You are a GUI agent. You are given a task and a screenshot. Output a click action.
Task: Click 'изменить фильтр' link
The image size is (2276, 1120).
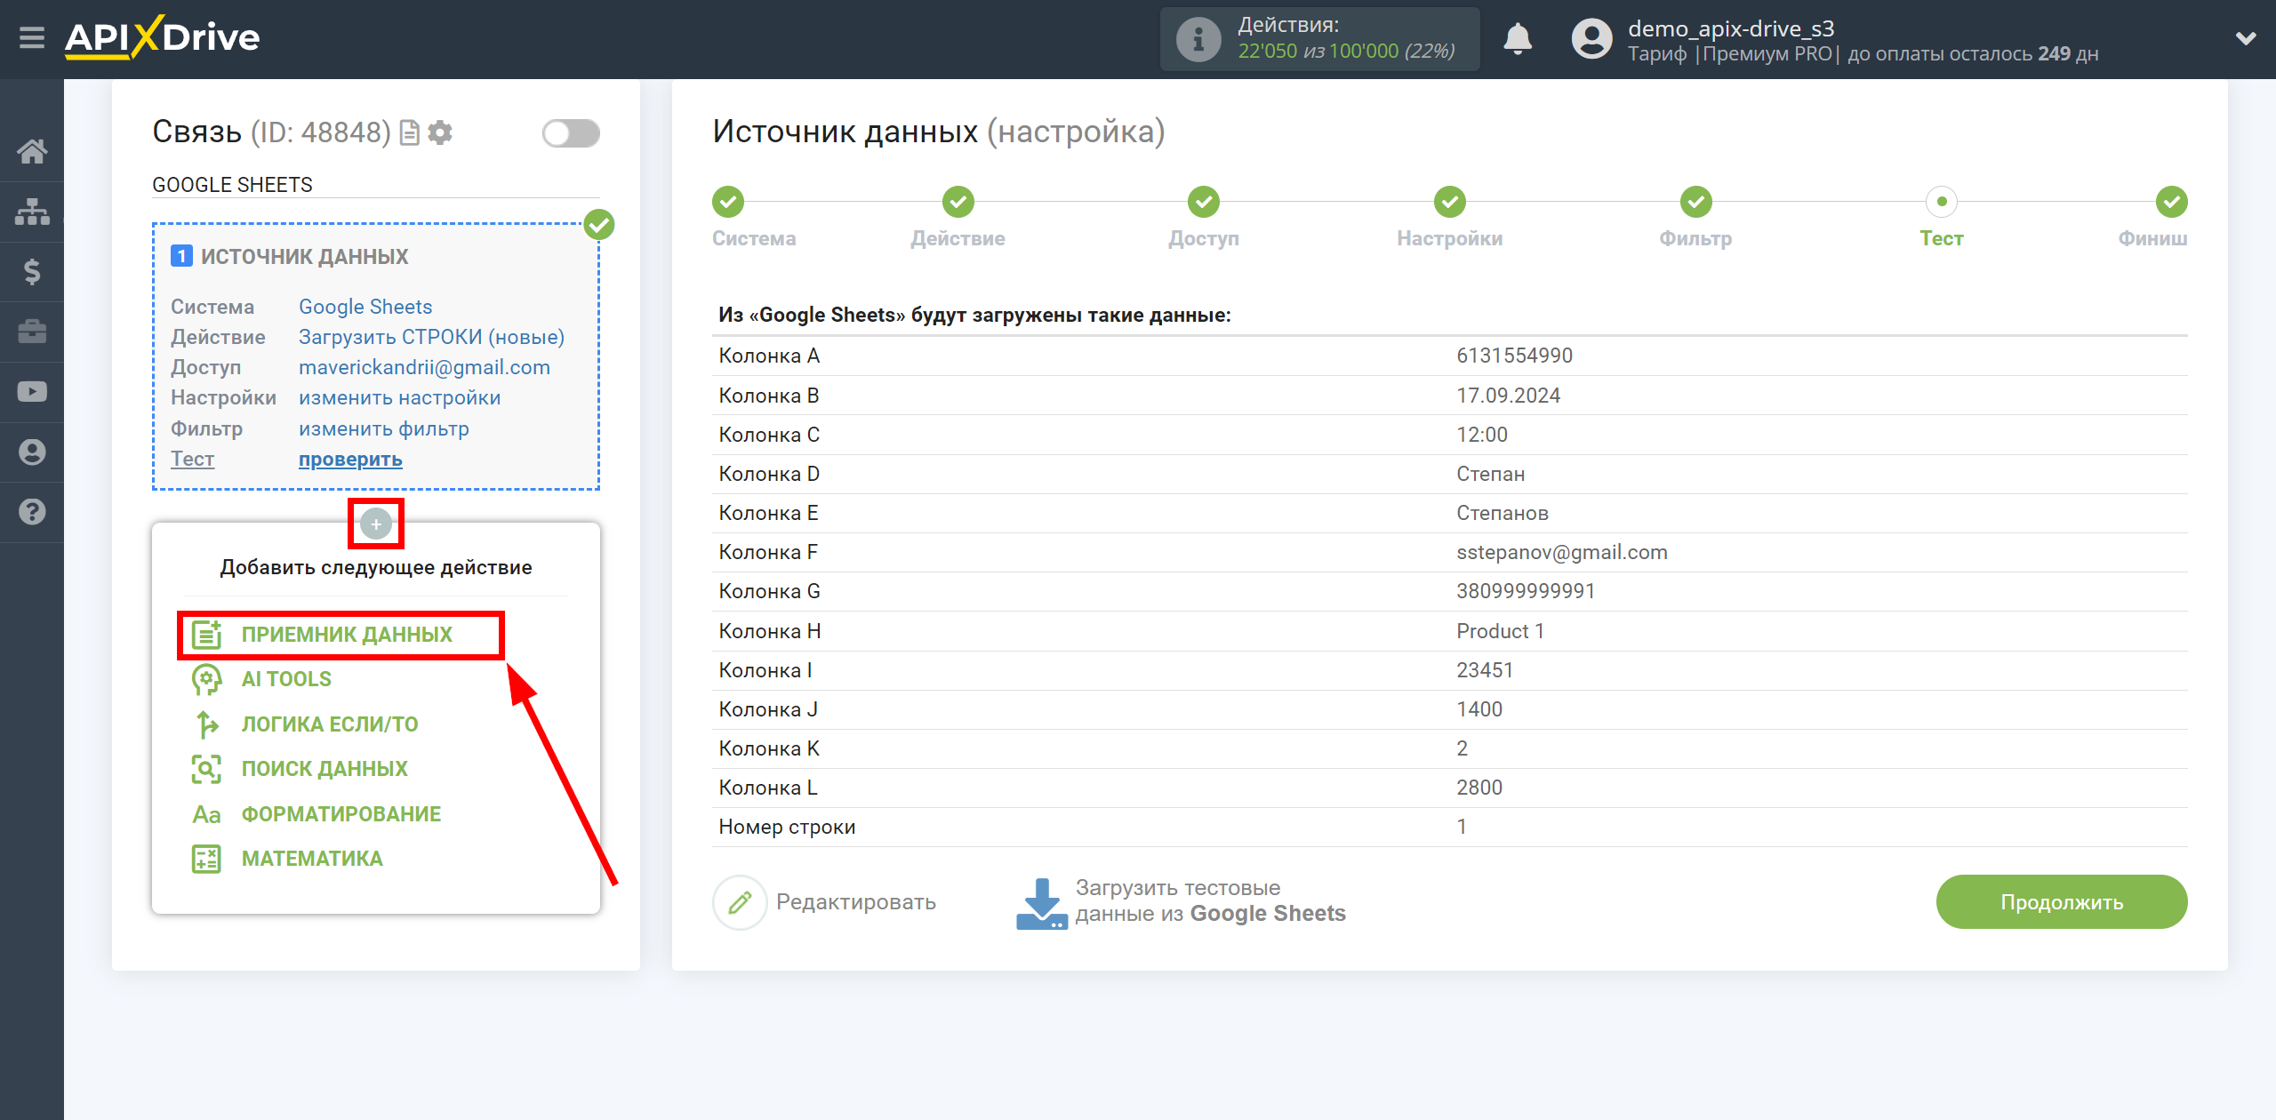(383, 428)
